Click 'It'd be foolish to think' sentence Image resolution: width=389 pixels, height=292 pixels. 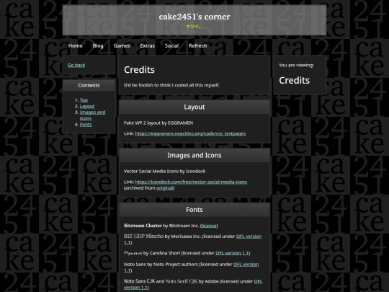(x=171, y=85)
